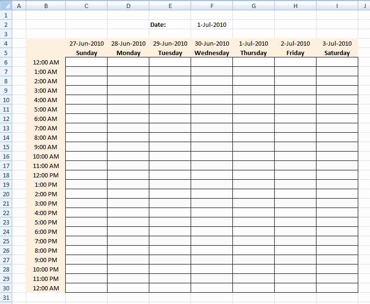
Task: Click the Monday 9:00 AM schedule cell
Action: 128,147
